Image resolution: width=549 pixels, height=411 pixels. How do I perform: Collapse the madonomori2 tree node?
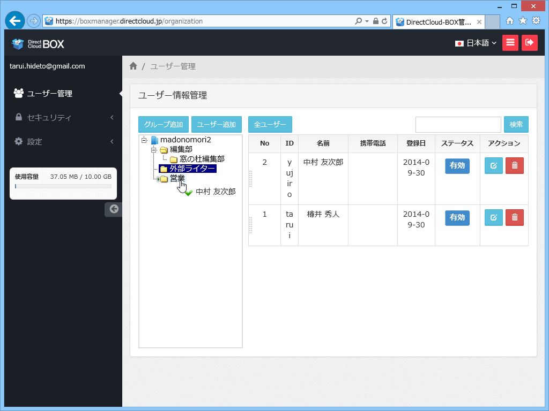[x=144, y=140]
